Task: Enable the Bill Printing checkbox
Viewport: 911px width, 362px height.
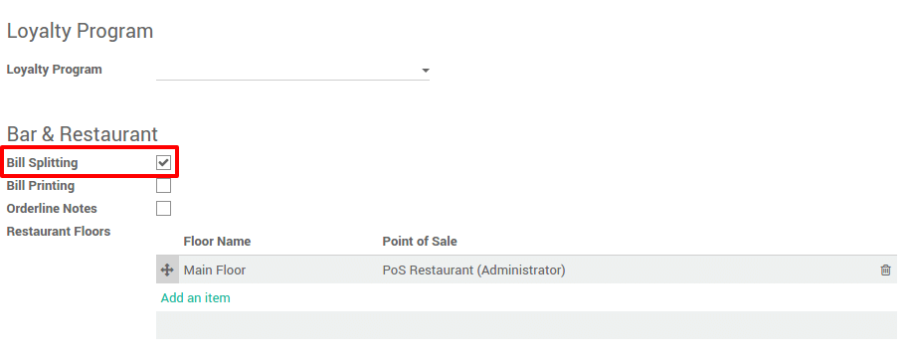Action: (x=163, y=185)
